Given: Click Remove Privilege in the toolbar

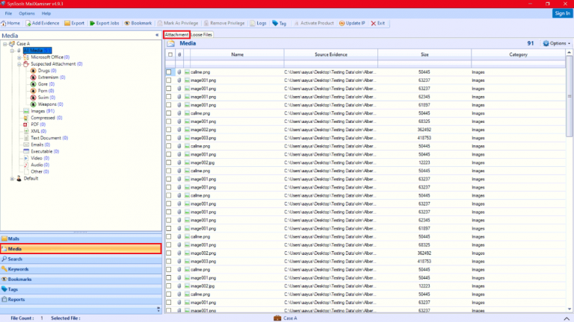Looking at the screenshot, I should coord(224,23).
